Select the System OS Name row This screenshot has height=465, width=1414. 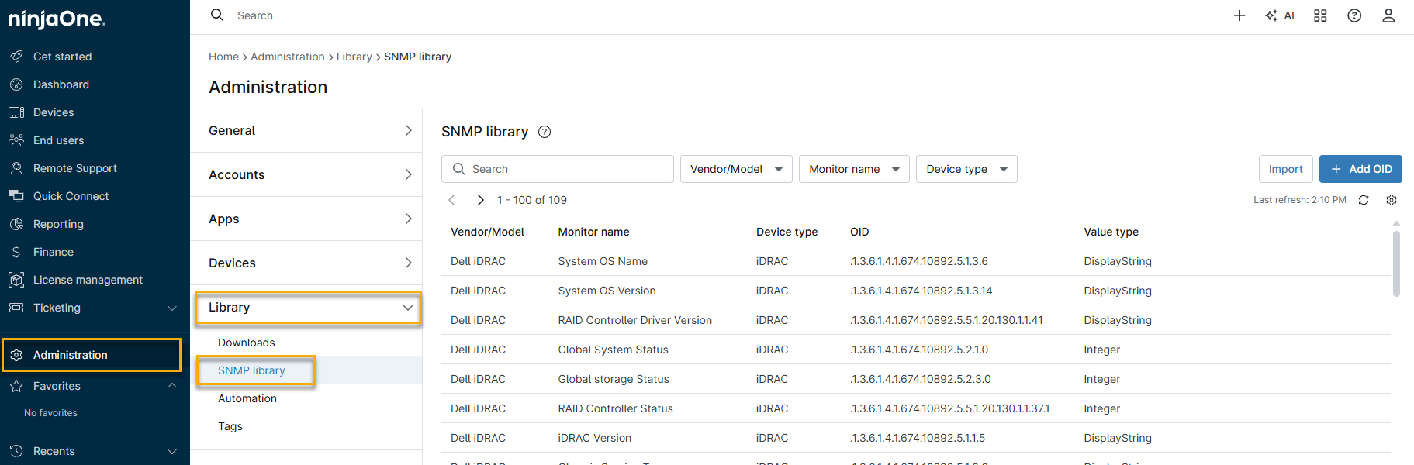point(915,261)
